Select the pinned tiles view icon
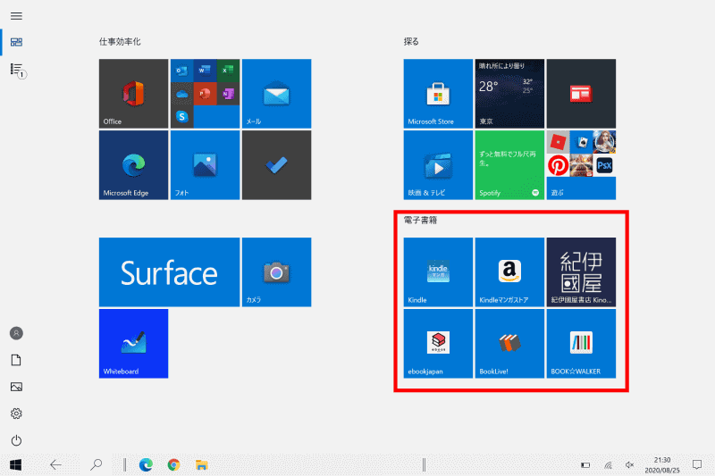 16,42
